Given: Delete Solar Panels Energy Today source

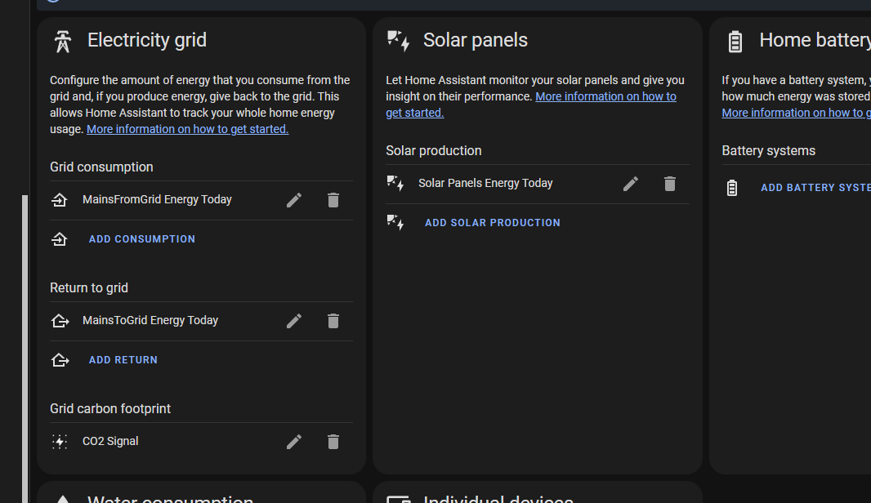Looking at the screenshot, I should click(670, 184).
